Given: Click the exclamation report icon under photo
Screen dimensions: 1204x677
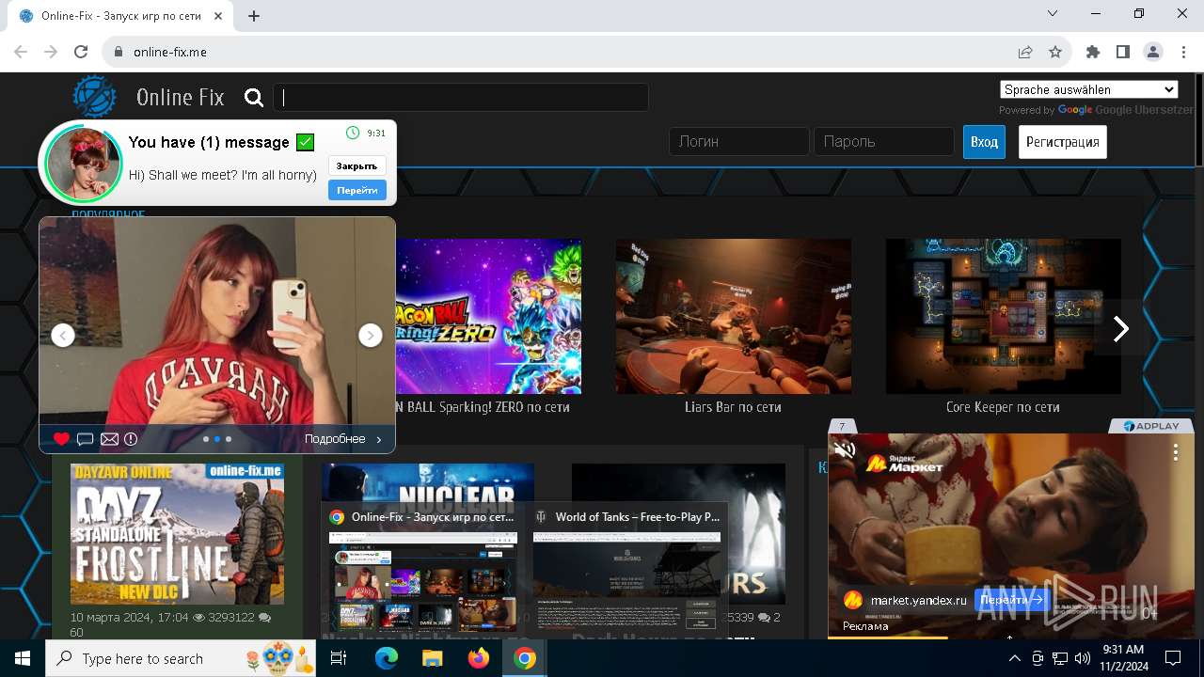Looking at the screenshot, I should pos(131,439).
